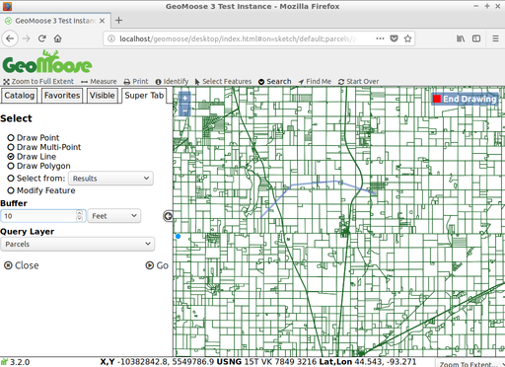Zoom in on the map
This screenshot has height=367, width=505.
coord(185,98)
